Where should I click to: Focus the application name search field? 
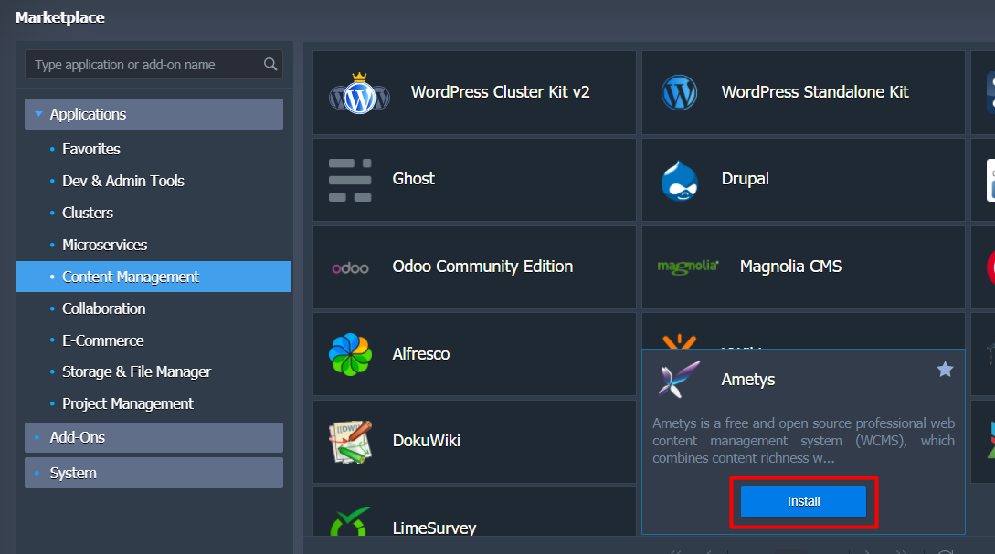(x=153, y=65)
